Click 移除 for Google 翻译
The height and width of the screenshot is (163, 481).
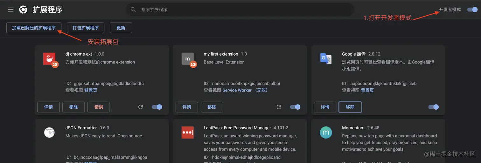pyautogui.click(x=350, y=107)
